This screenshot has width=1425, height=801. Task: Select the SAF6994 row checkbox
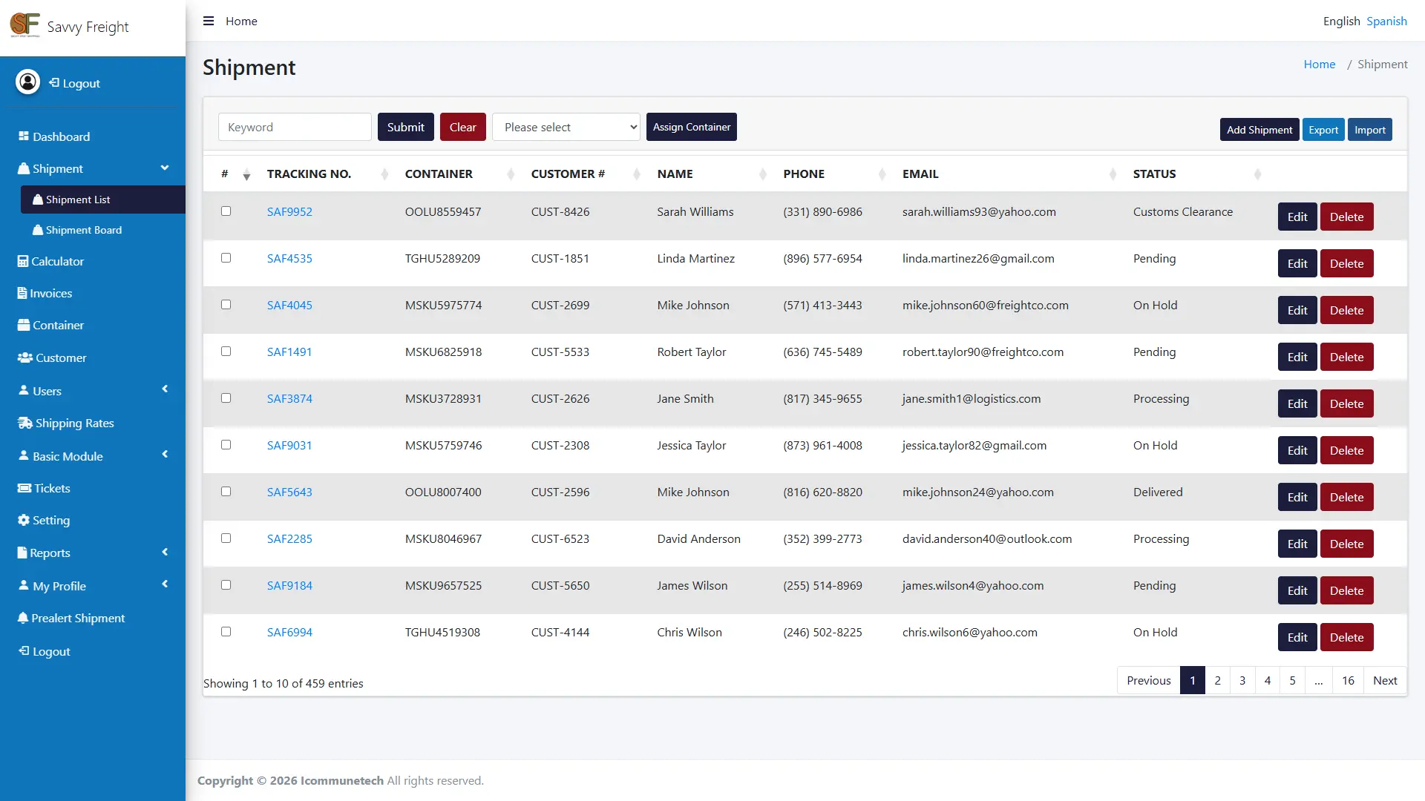(226, 631)
